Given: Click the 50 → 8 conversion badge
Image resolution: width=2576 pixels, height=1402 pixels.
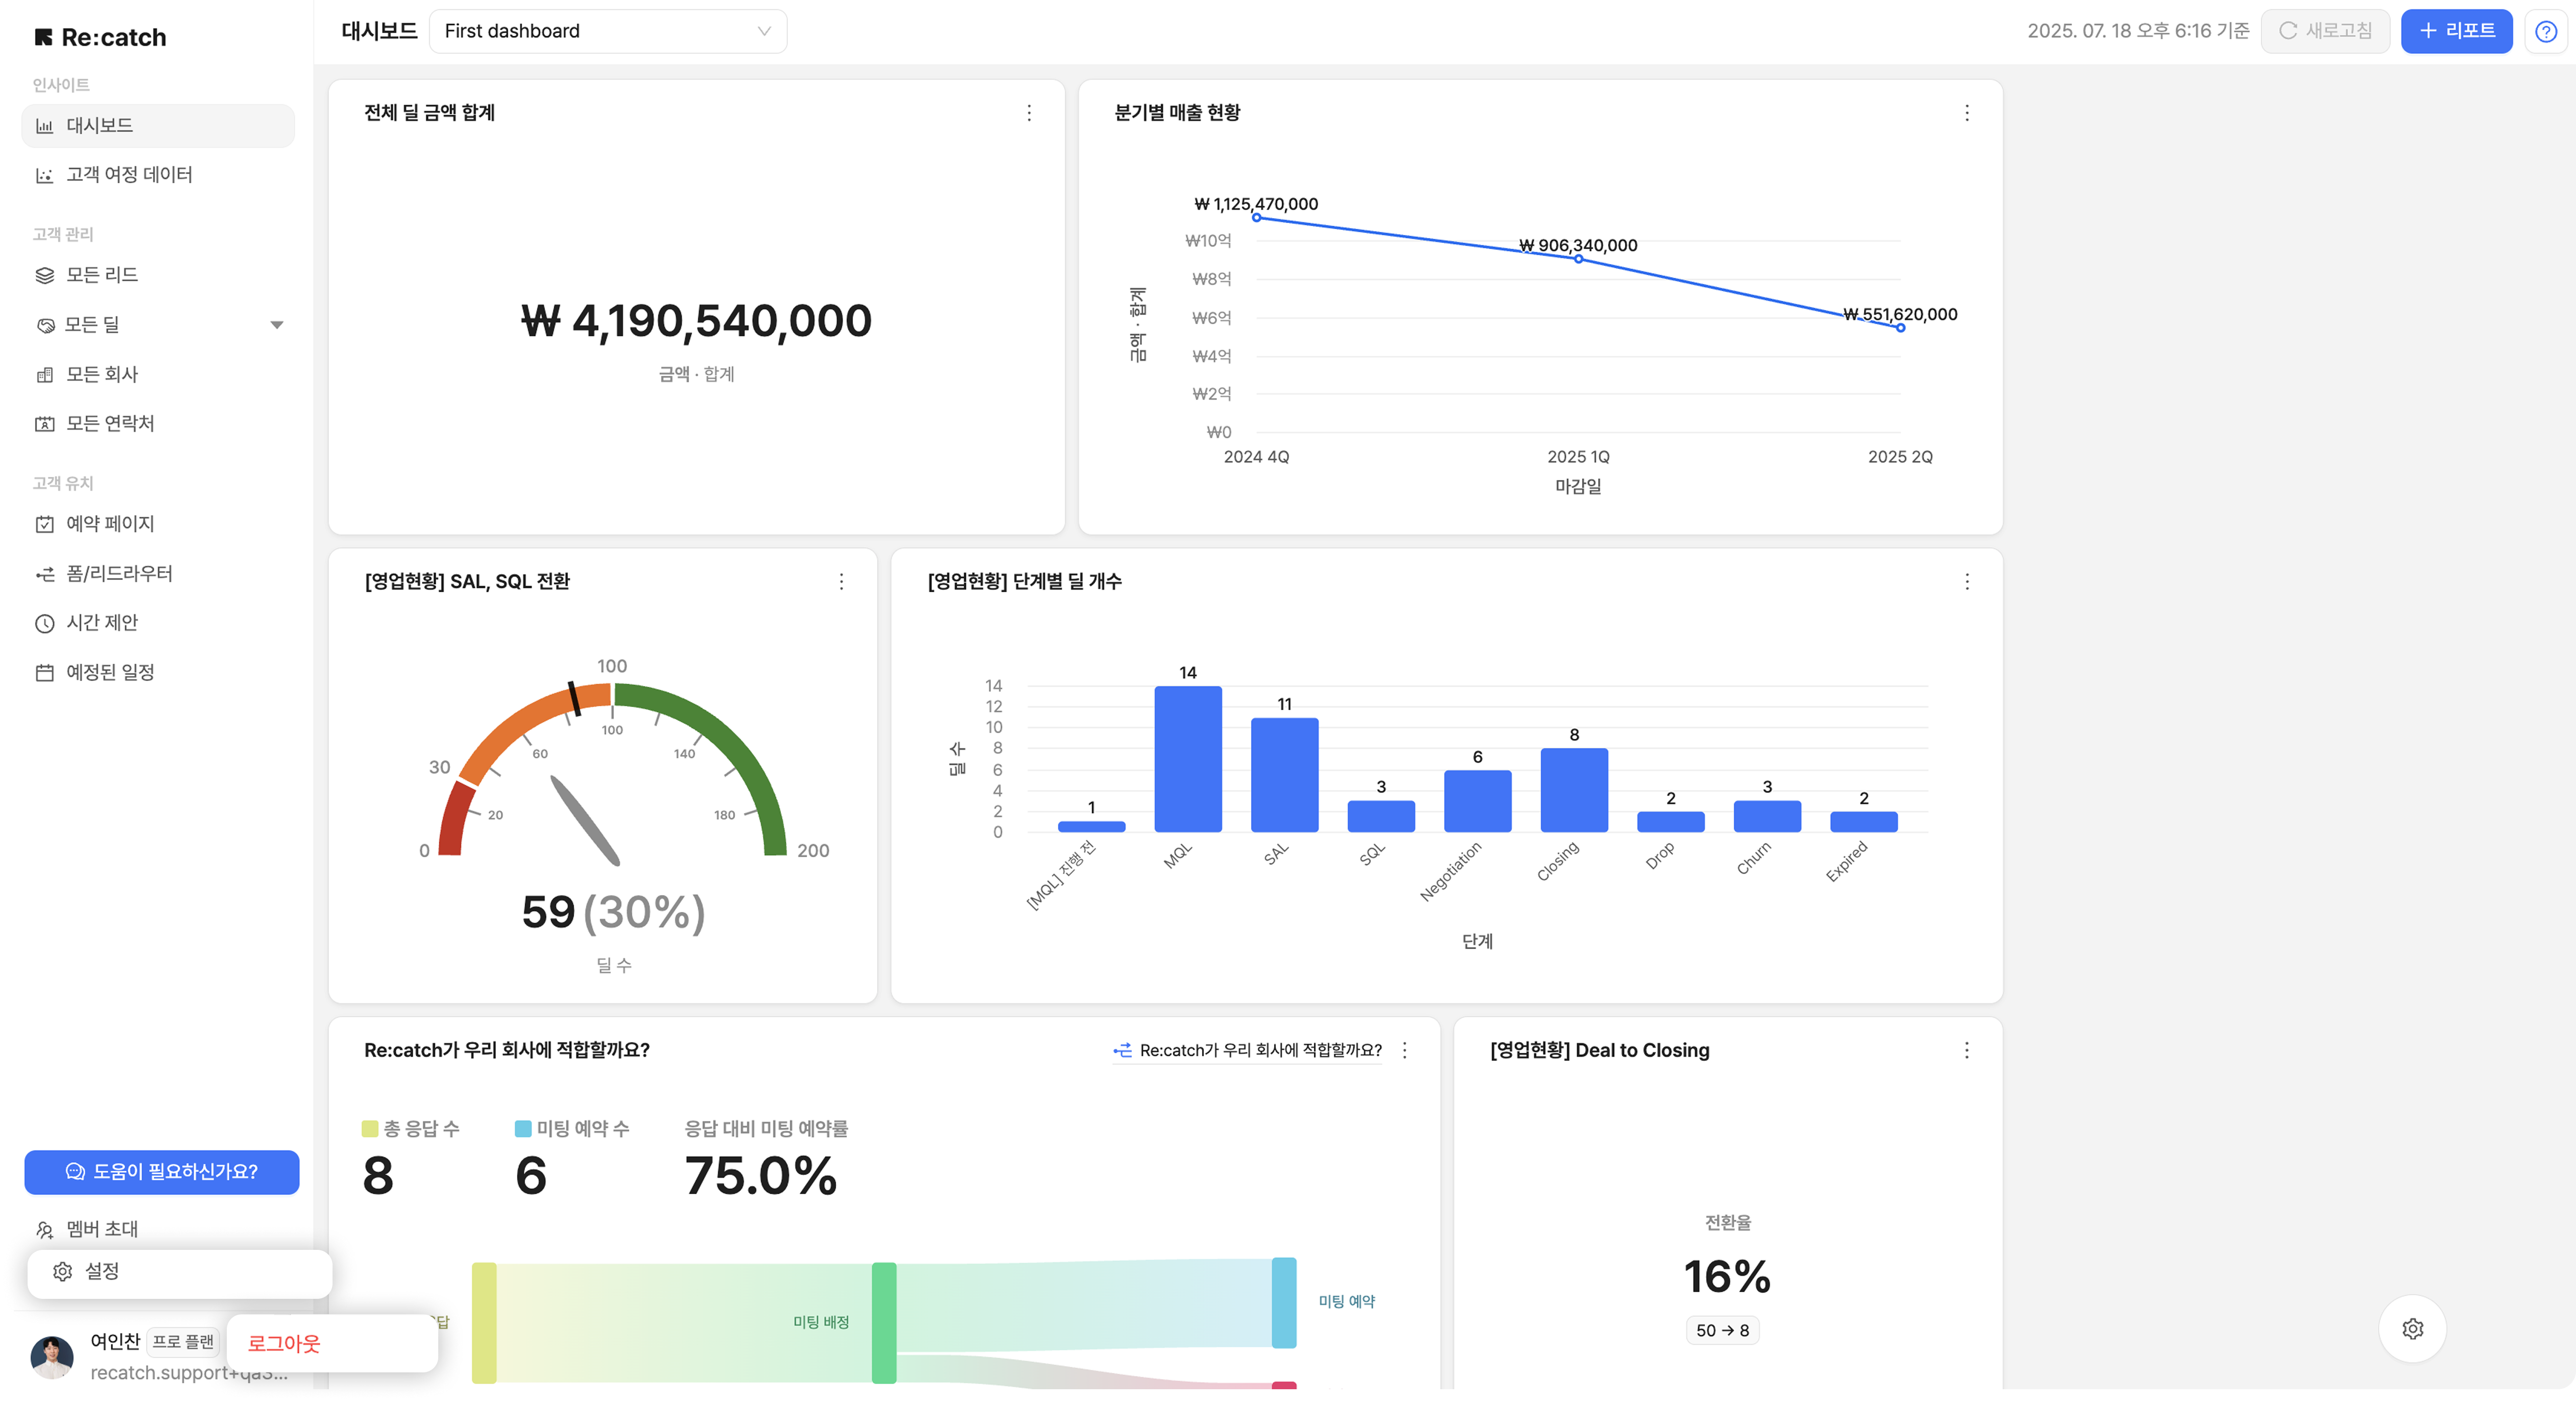Looking at the screenshot, I should pyautogui.click(x=1722, y=1330).
